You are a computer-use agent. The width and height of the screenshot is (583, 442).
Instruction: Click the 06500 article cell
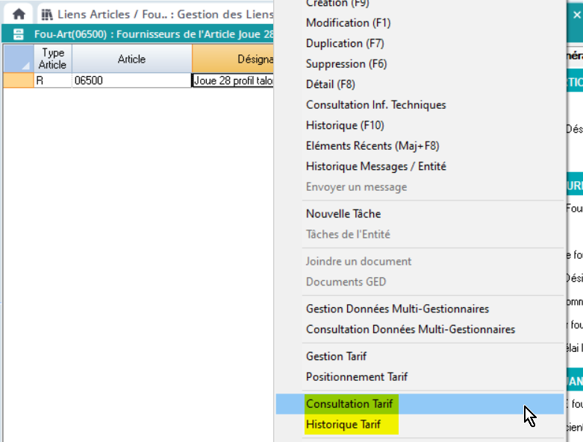(x=131, y=80)
